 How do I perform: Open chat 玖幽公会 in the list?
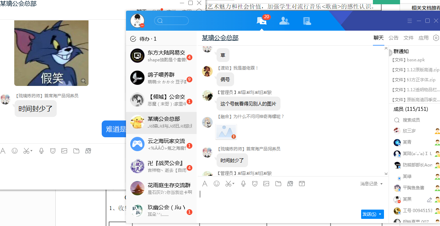tap(161, 211)
